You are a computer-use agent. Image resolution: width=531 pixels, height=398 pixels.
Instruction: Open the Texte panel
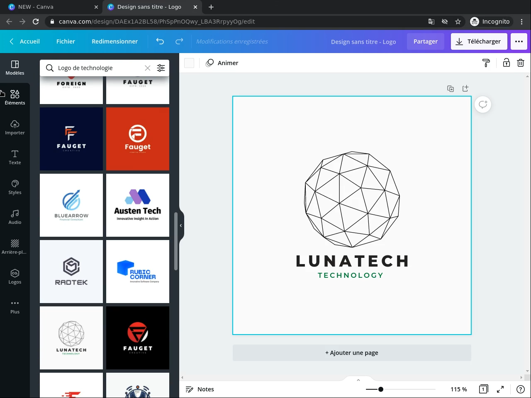pyautogui.click(x=15, y=158)
